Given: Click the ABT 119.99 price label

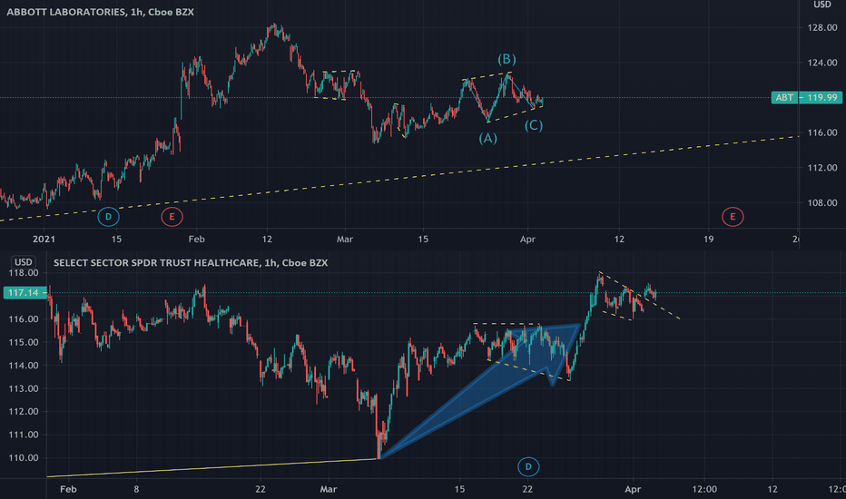Looking at the screenshot, I should pyautogui.click(x=806, y=98).
